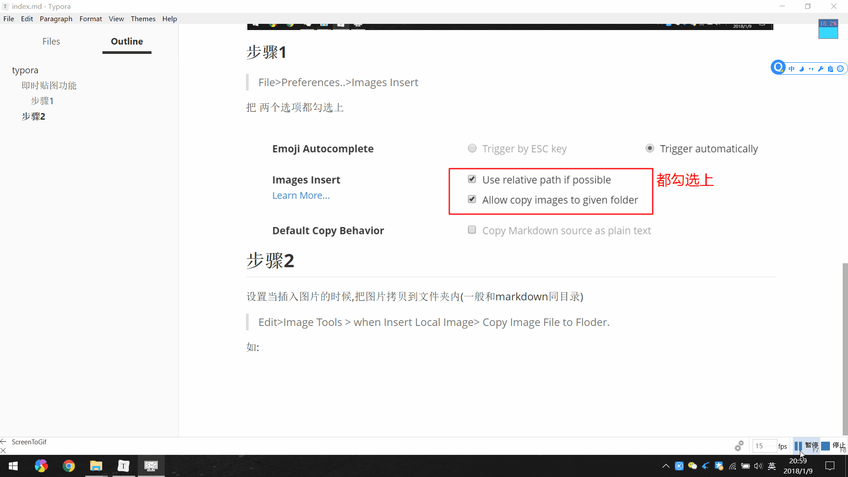Show hidden system tray icons
Screen dimensions: 848x477
pyautogui.click(x=666, y=466)
